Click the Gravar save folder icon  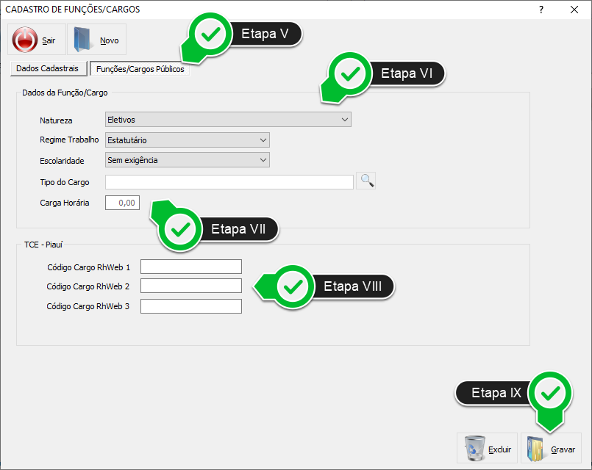(x=538, y=448)
